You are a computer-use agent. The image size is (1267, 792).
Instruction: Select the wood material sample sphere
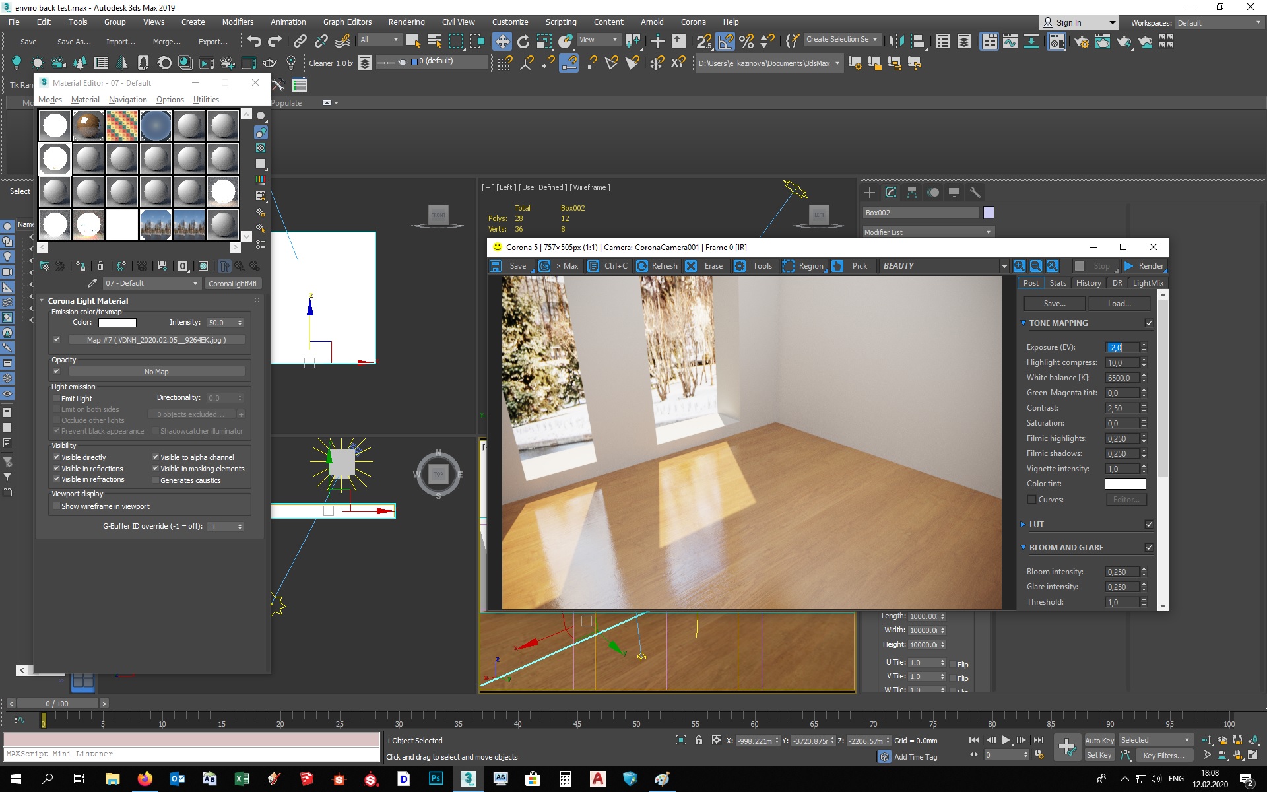88,125
